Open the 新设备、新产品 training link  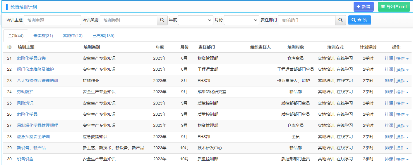pos(31,148)
